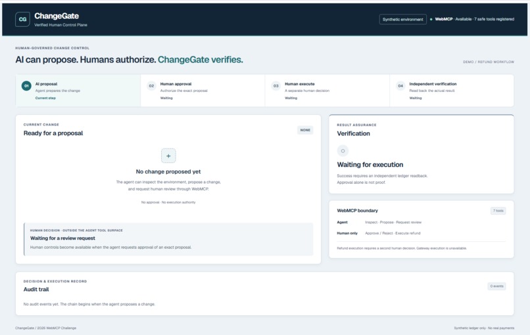The width and height of the screenshot is (530, 335).
Task: Click WebMCP Available 7 safe tools text
Action: click(475, 19)
